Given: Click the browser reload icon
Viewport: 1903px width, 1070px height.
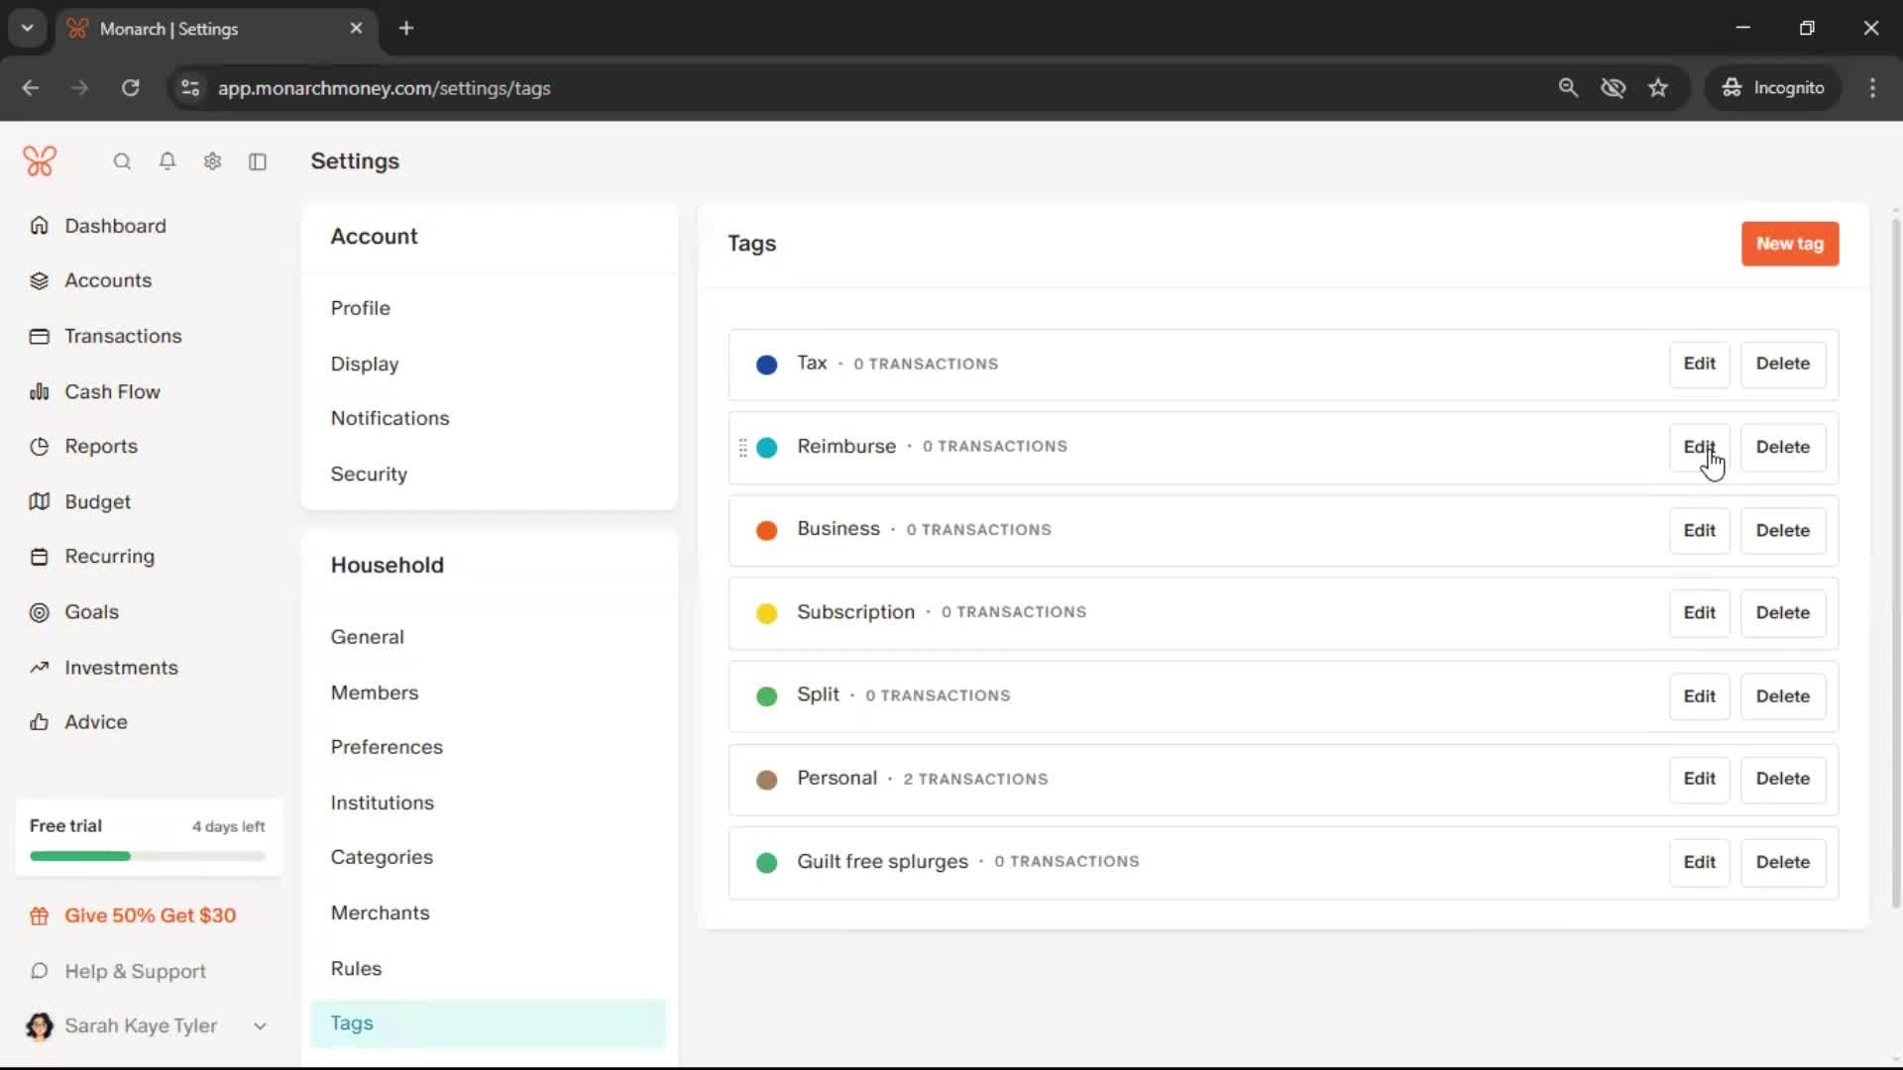Looking at the screenshot, I should [130, 88].
